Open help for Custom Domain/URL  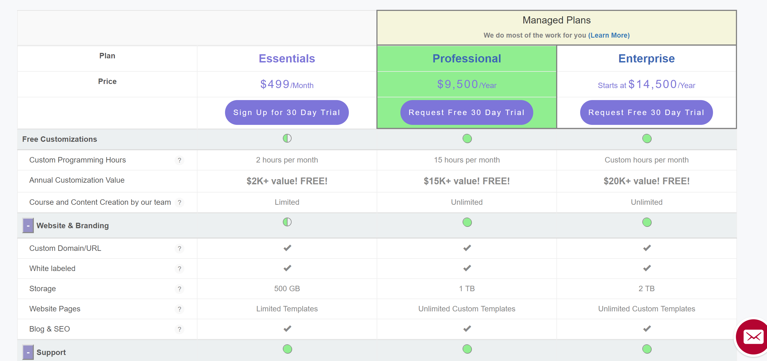point(179,248)
